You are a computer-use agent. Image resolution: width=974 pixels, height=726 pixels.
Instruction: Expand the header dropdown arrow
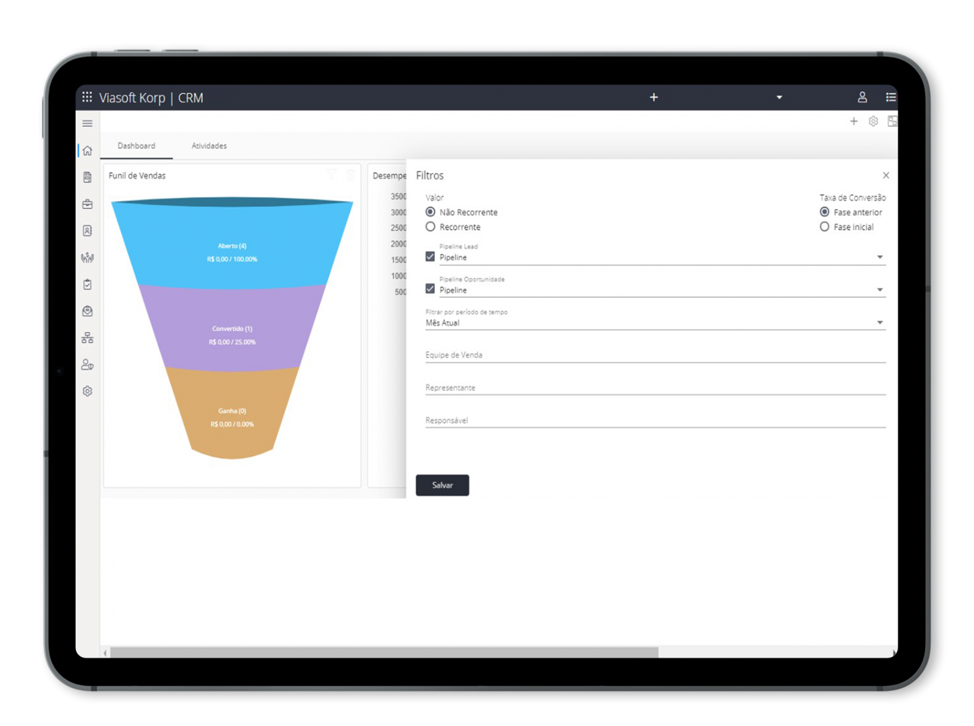pyautogui.click(x=779, y=97)
